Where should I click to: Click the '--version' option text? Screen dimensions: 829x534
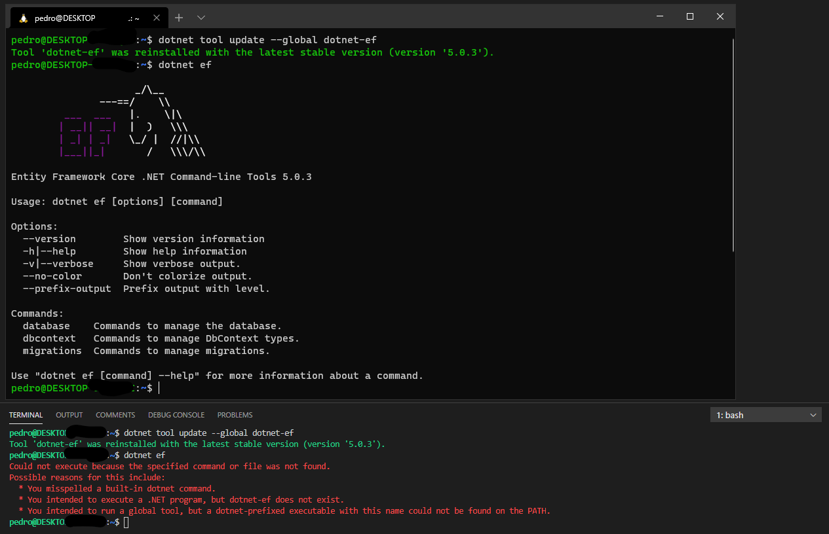(x=49, y=239)
